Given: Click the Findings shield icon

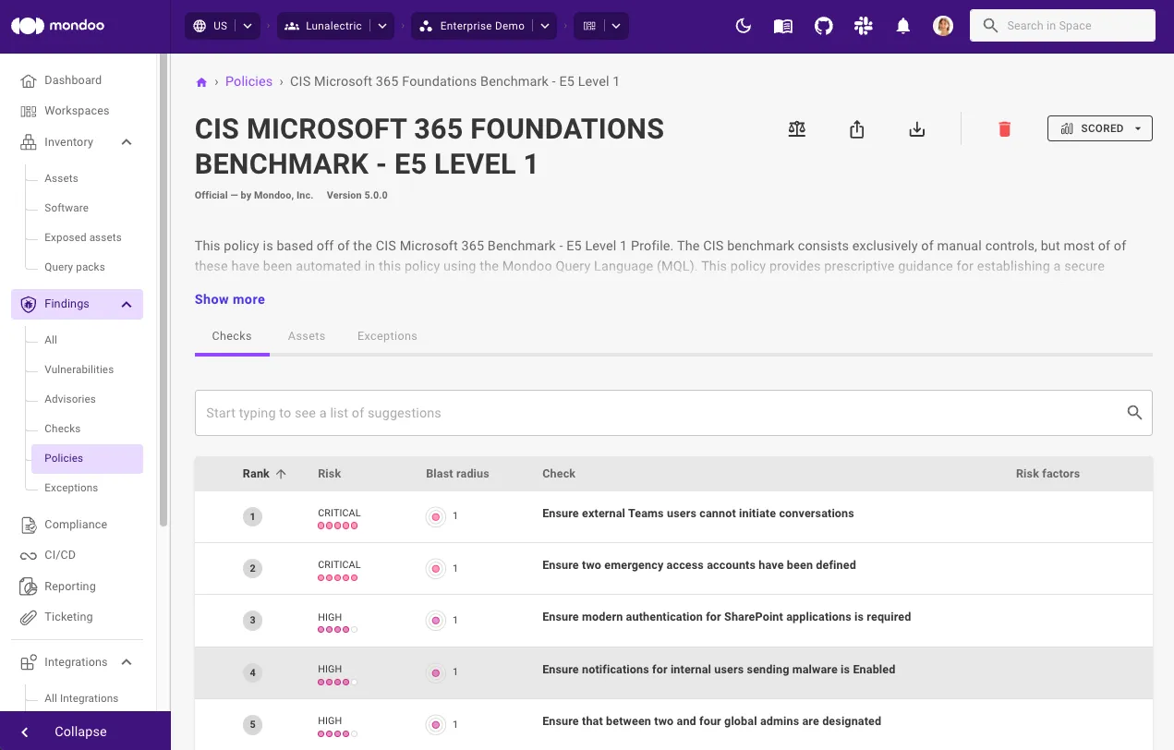Looking at the screenshot, I should coord(29,304).
